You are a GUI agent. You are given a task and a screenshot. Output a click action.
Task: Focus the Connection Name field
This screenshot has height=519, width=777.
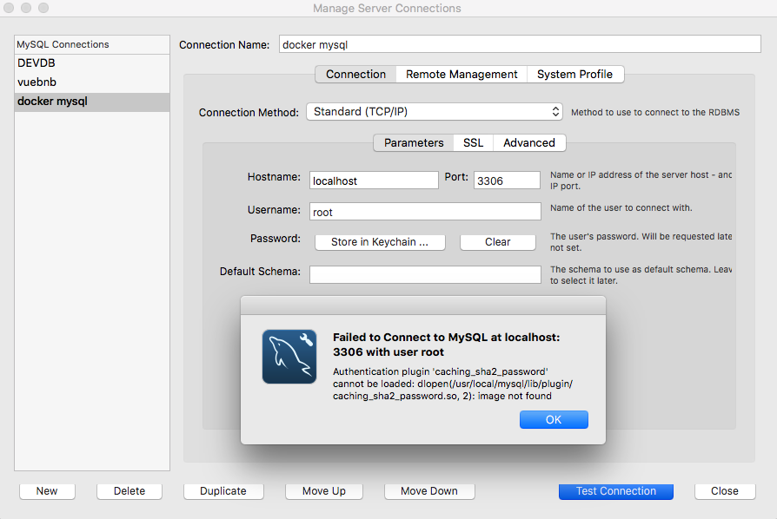pyautogui.click(x=520, y=44)
